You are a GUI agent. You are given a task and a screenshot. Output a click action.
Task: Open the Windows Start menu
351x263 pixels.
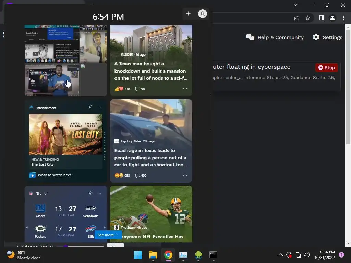pos(138,255)
